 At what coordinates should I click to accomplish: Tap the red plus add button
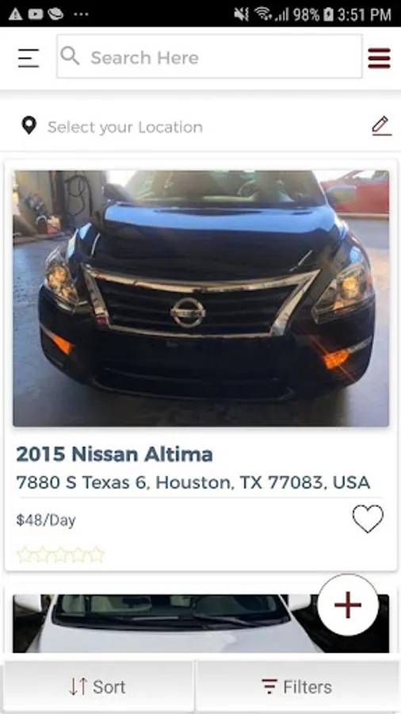point(348,605)
